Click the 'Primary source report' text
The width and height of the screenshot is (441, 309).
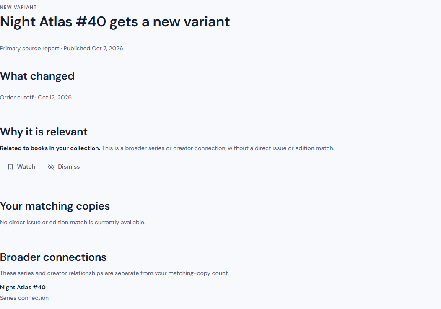click(29, 48)
